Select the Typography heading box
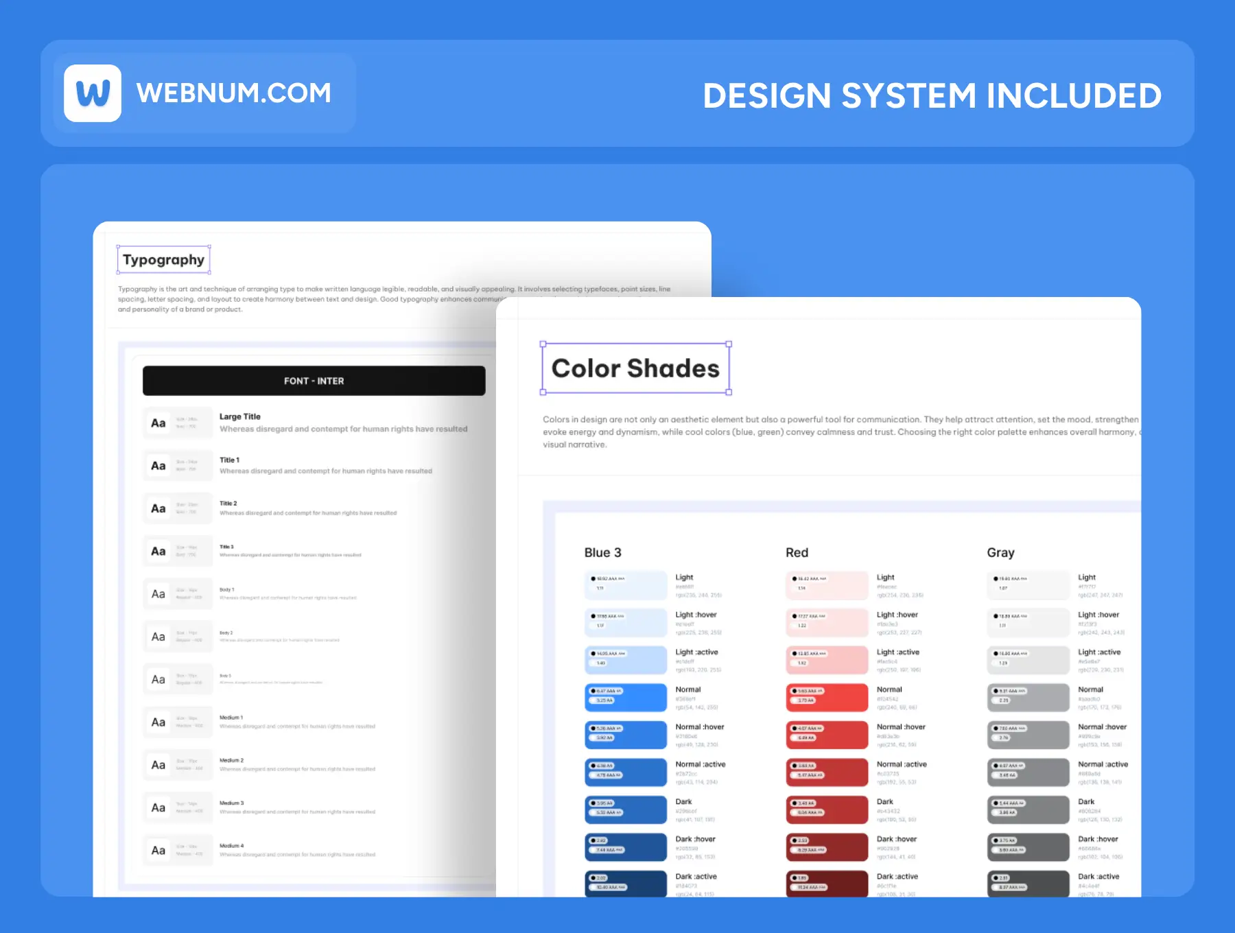1235x933 pixels. [x=163, y=260]
